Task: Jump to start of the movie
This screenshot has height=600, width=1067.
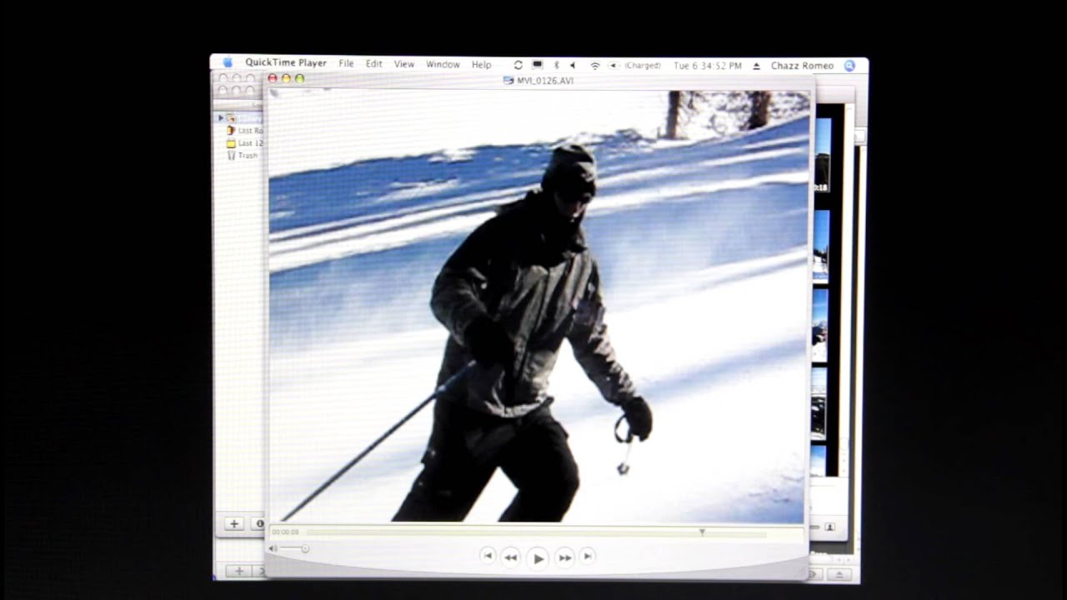Action: coord(488,556)
